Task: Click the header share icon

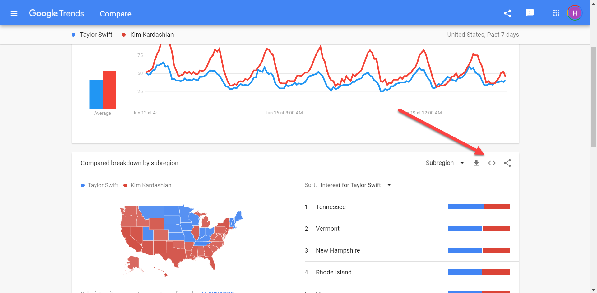Action: point(507,13)
